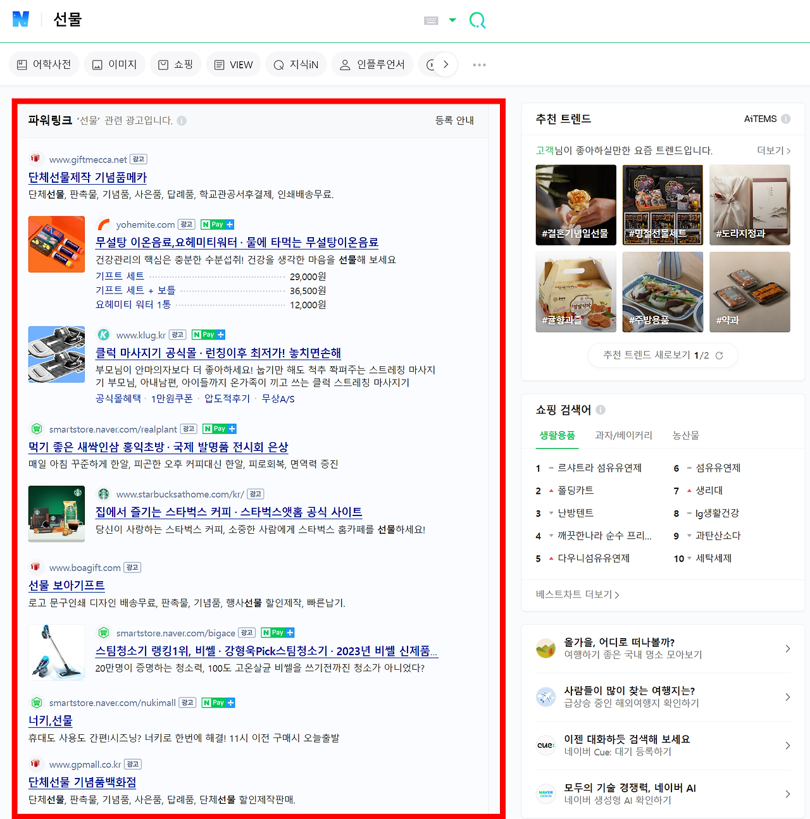The width and height of the screenshot is (810, 819).
Task: Open the #결혼기념일선물 trend thumbnail
Action: point(576,205)
